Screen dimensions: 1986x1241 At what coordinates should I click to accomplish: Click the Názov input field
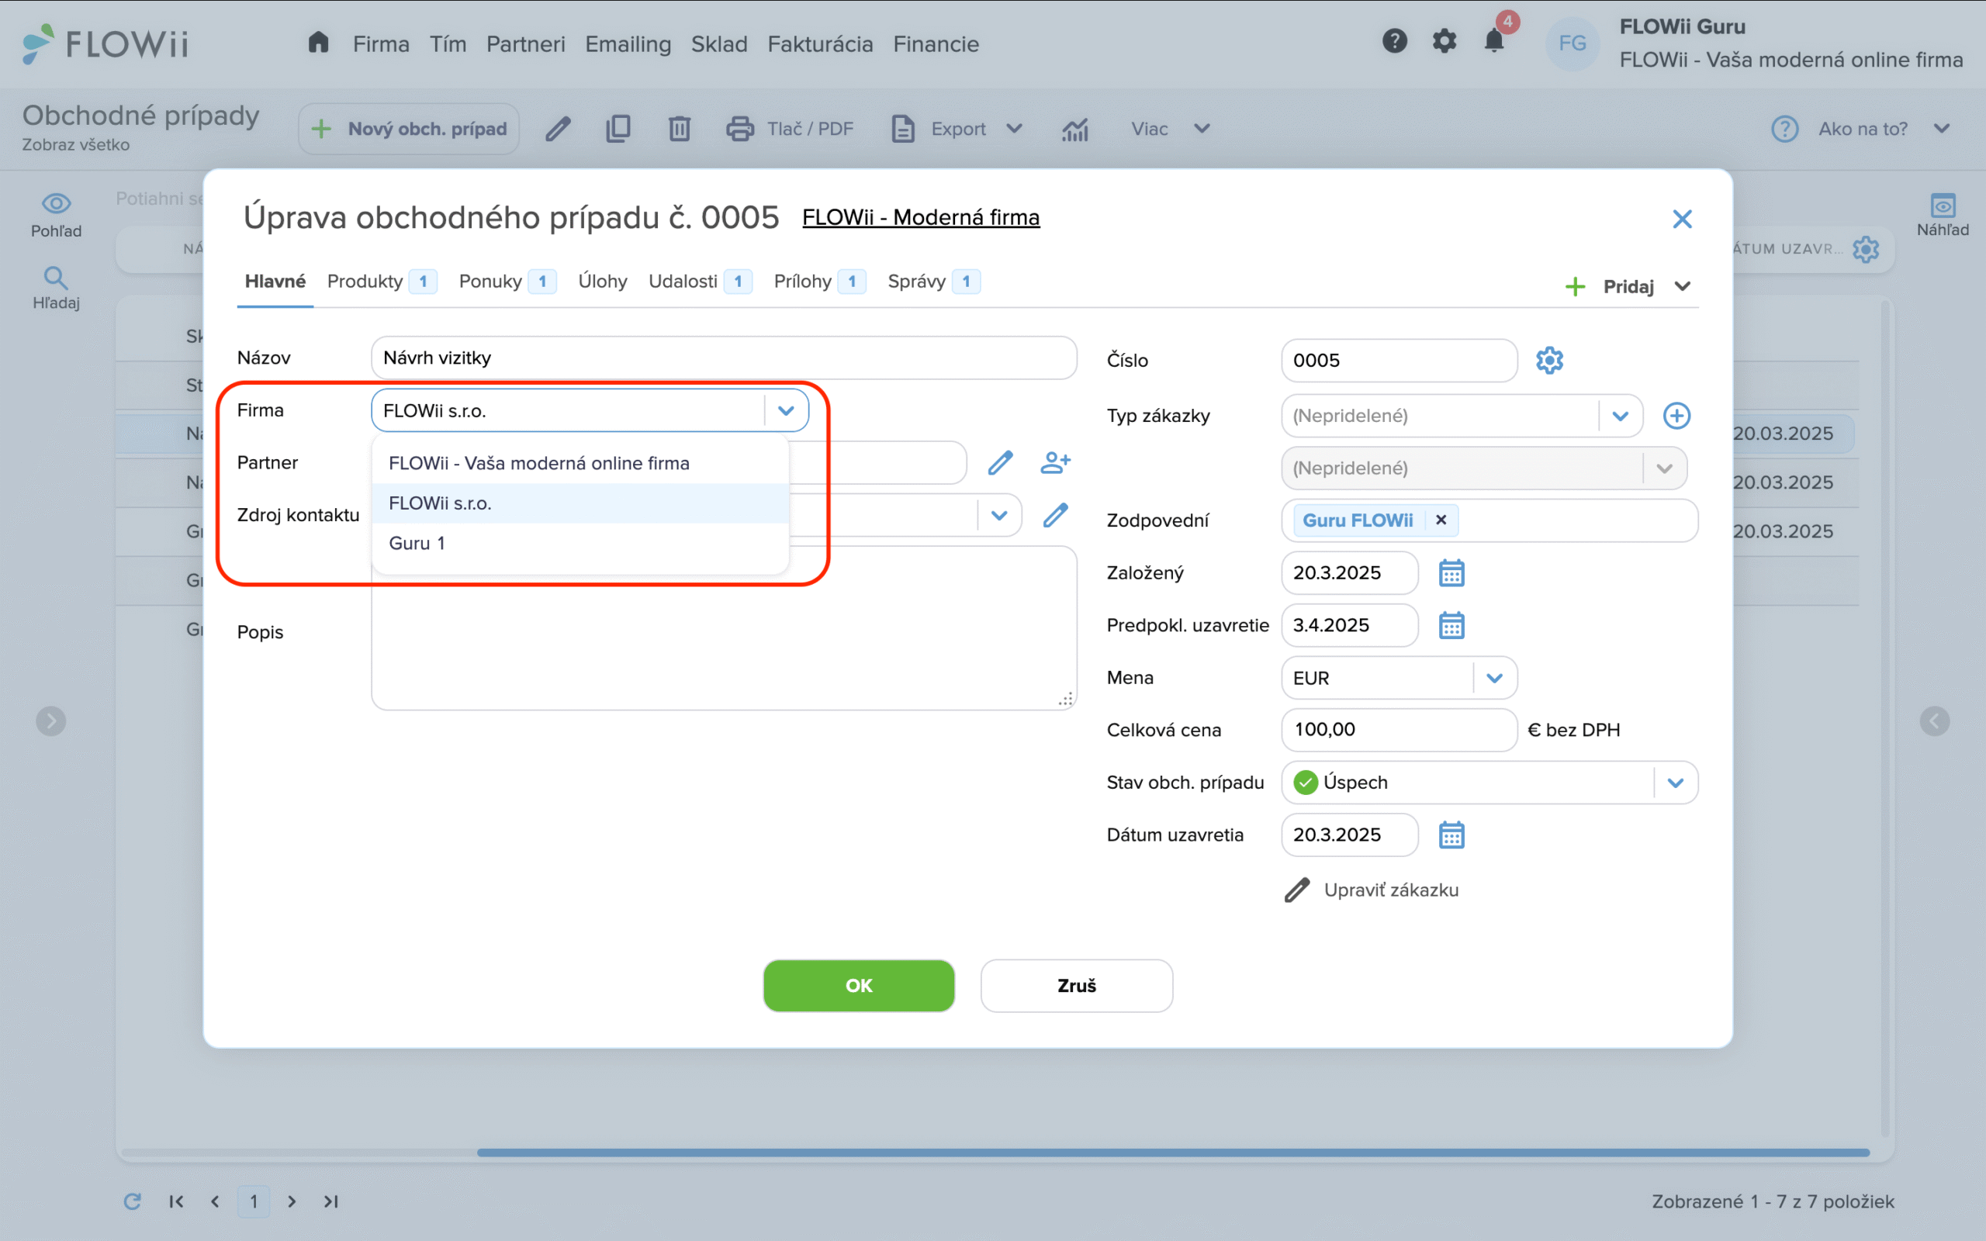(723, 358)
